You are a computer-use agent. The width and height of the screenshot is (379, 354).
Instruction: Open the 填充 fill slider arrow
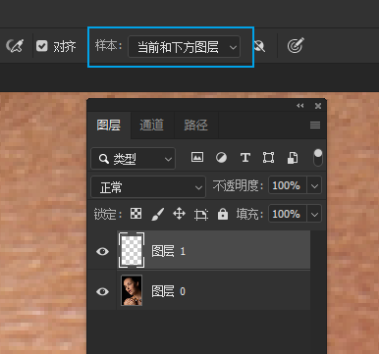point(314,215)
